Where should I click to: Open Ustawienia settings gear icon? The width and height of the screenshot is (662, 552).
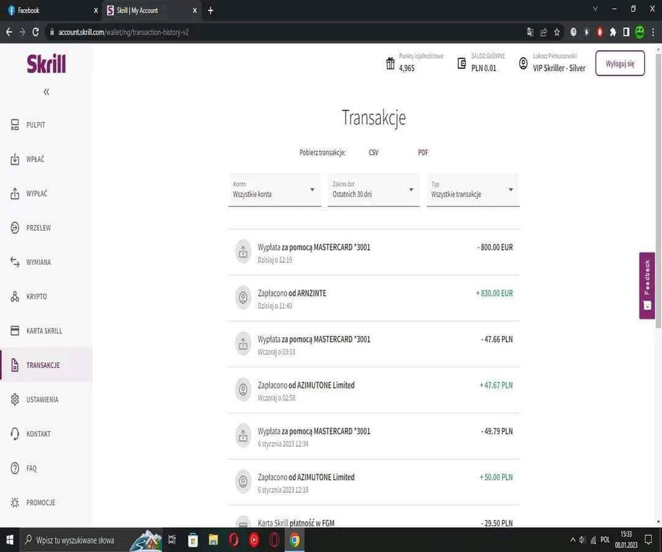pyautogui.click(x=14, y=399)
